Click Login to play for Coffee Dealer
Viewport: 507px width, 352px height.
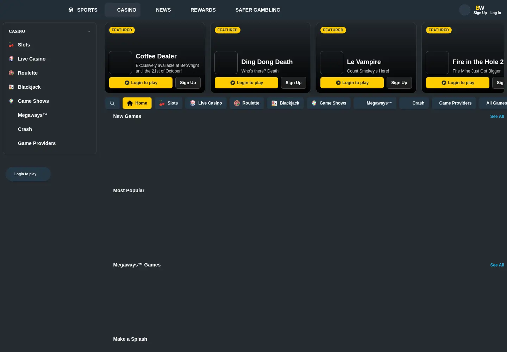click(x=141, y=83)
